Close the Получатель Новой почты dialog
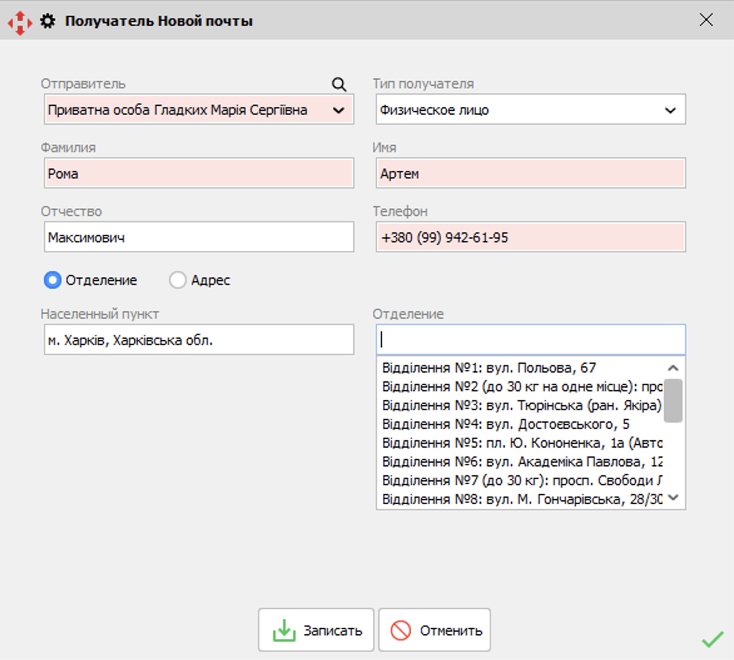Screen dimensions: 734x660 pyautogui.click(x=706, y=19)
